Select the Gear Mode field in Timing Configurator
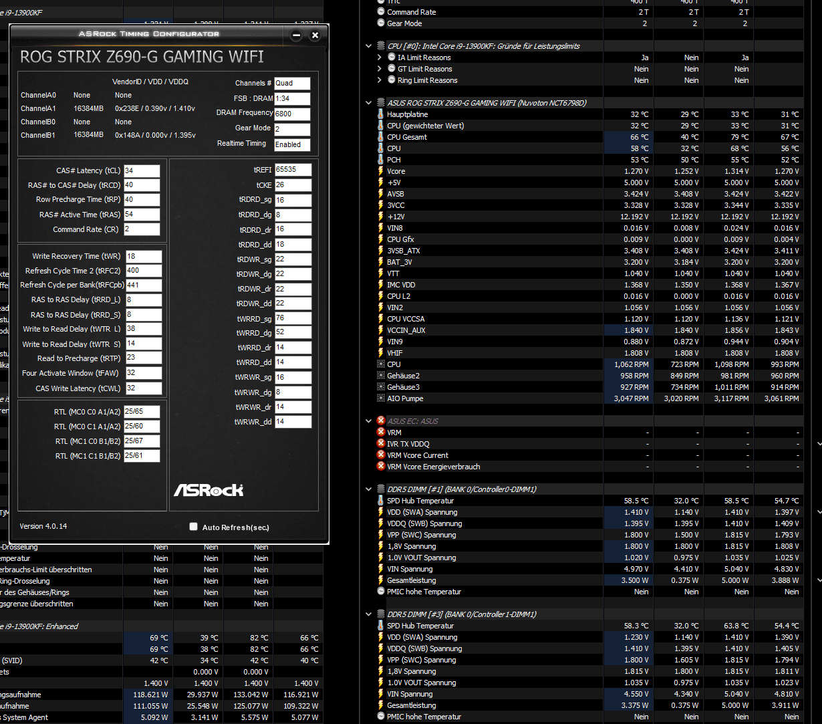The image size is (822, 724). click(x=292, y=129)
